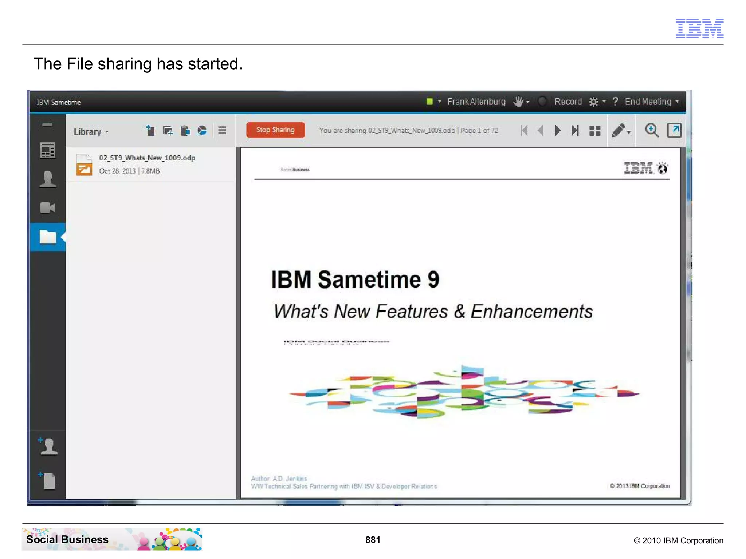
Task: Click the zoom in magnifier icon
Action: 652,130
